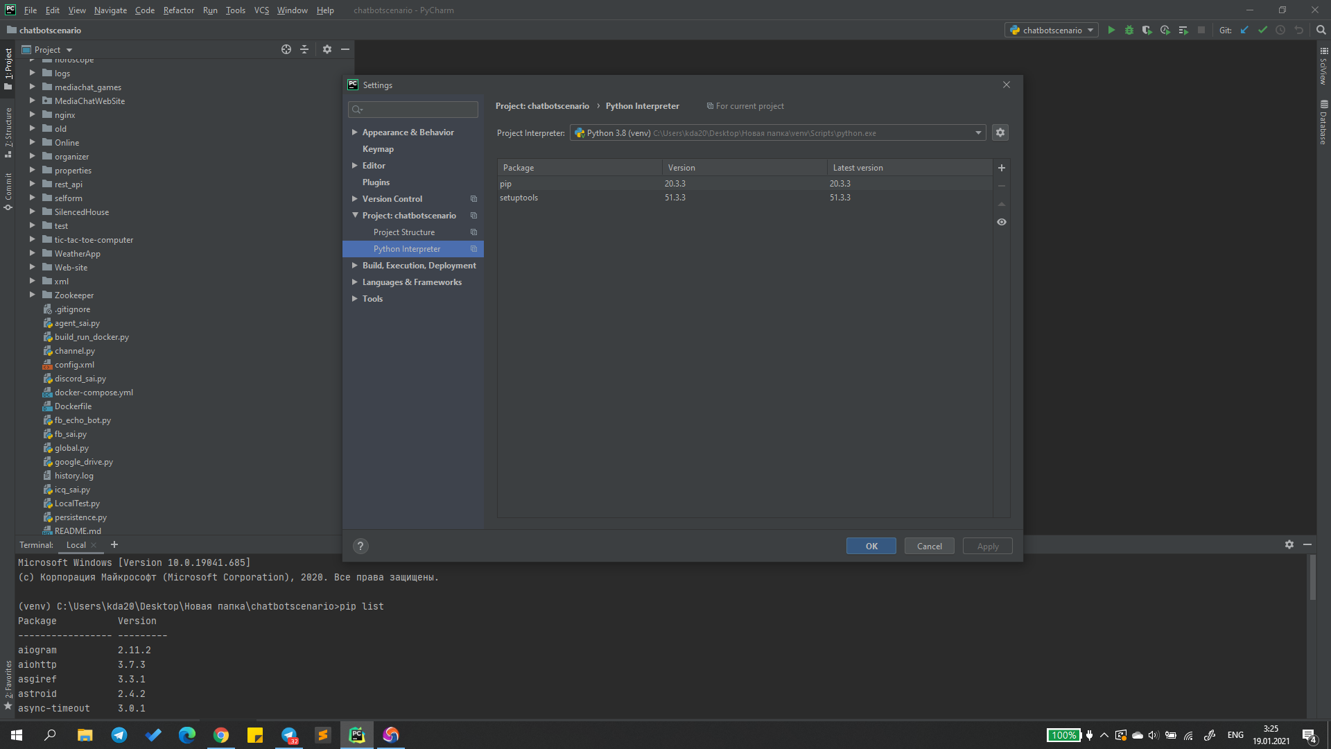Viewport: 1331px width, 749px height.
Task: Open terminal panel gear settings
Action: click(1289, 544)
